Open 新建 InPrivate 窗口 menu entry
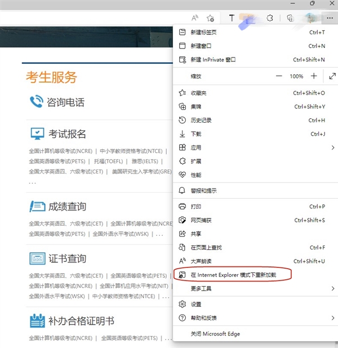Image resolution: width=338 pixels, height=348 pixels. click(255, 60)
